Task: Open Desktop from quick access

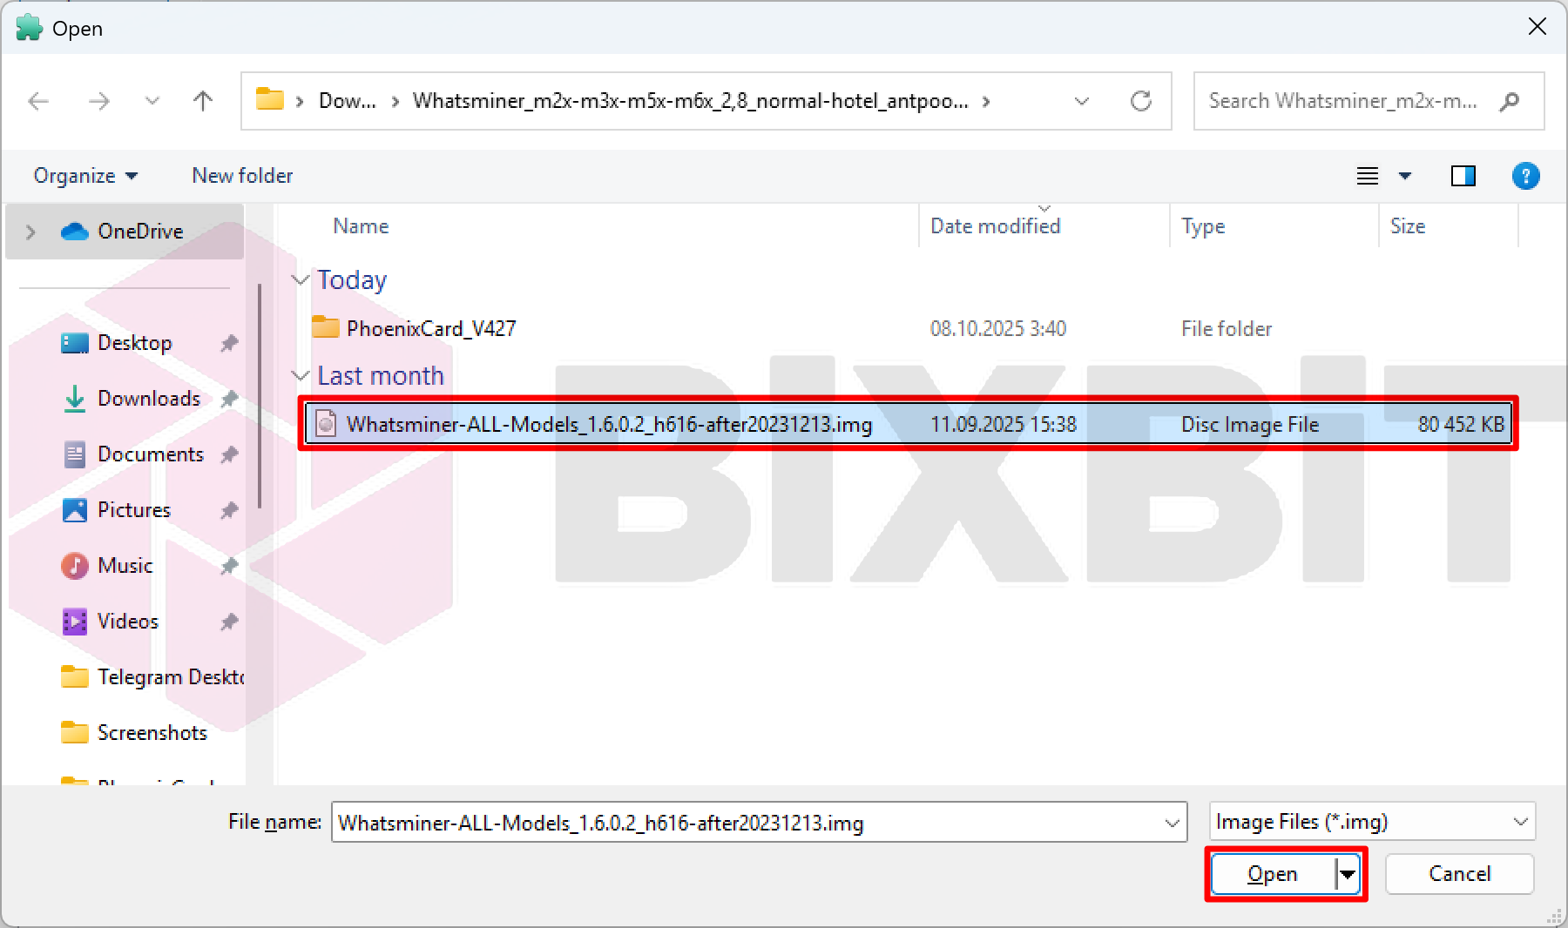Action: (134, 343)
